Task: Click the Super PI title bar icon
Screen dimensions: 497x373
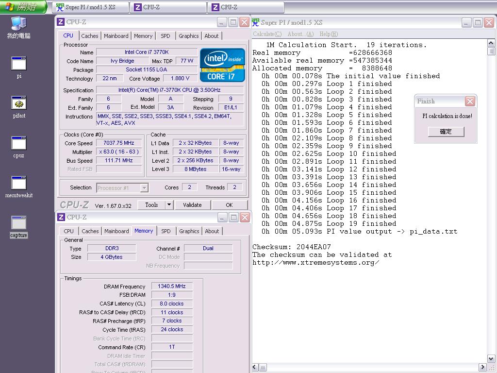Action: click(255, 22)
